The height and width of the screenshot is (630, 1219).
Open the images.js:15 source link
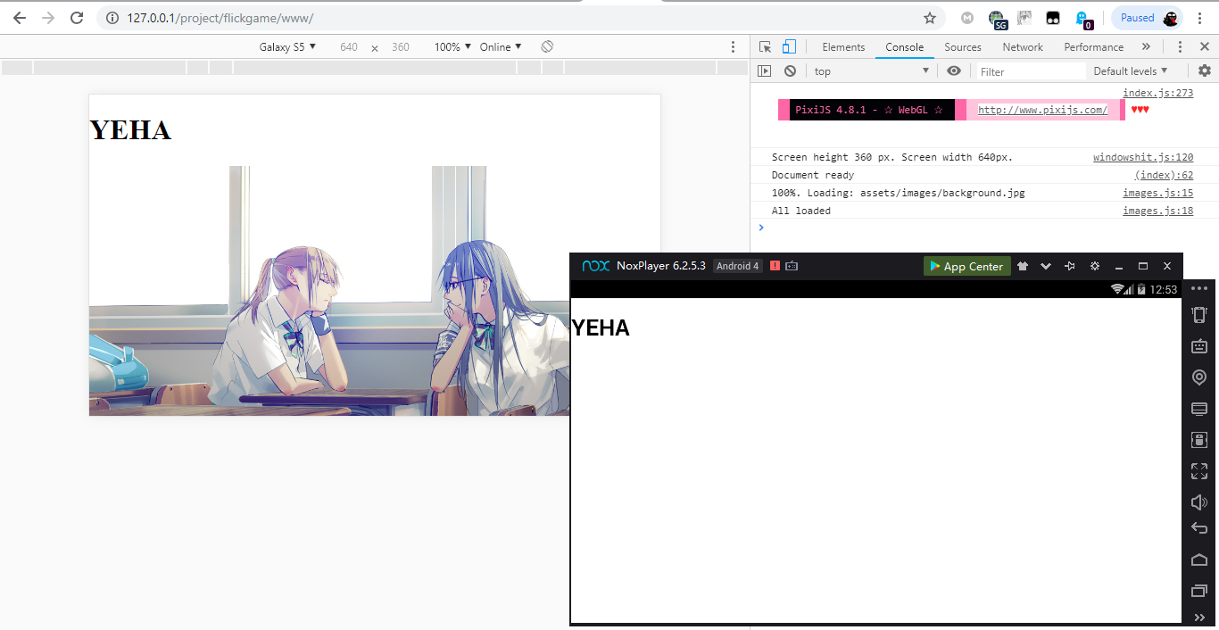[x=1157, y=193]
